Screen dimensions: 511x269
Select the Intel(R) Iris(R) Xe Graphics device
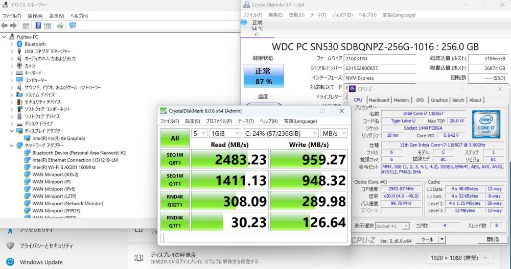(x=59, y=138)
